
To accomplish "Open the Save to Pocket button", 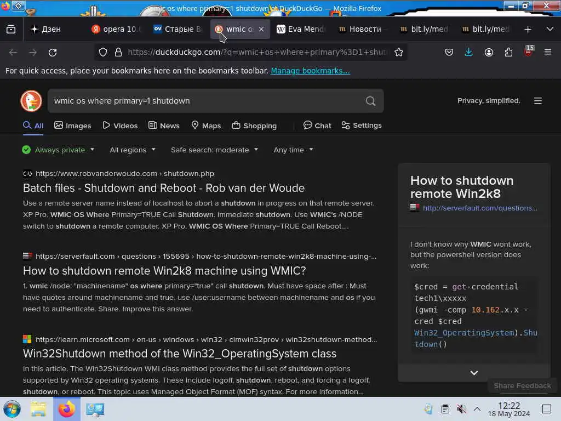I will tap(449, 52).
